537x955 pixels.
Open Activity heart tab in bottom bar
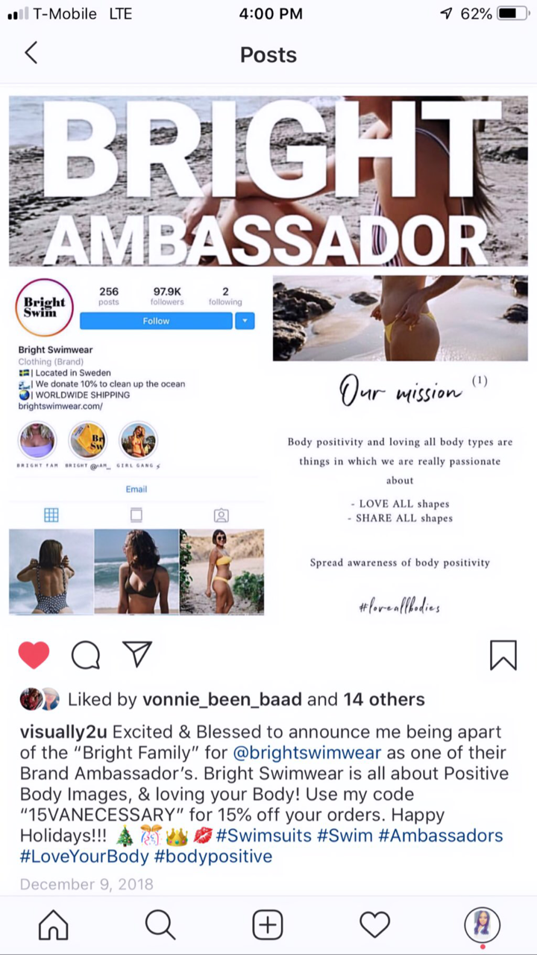pos(375,925)
